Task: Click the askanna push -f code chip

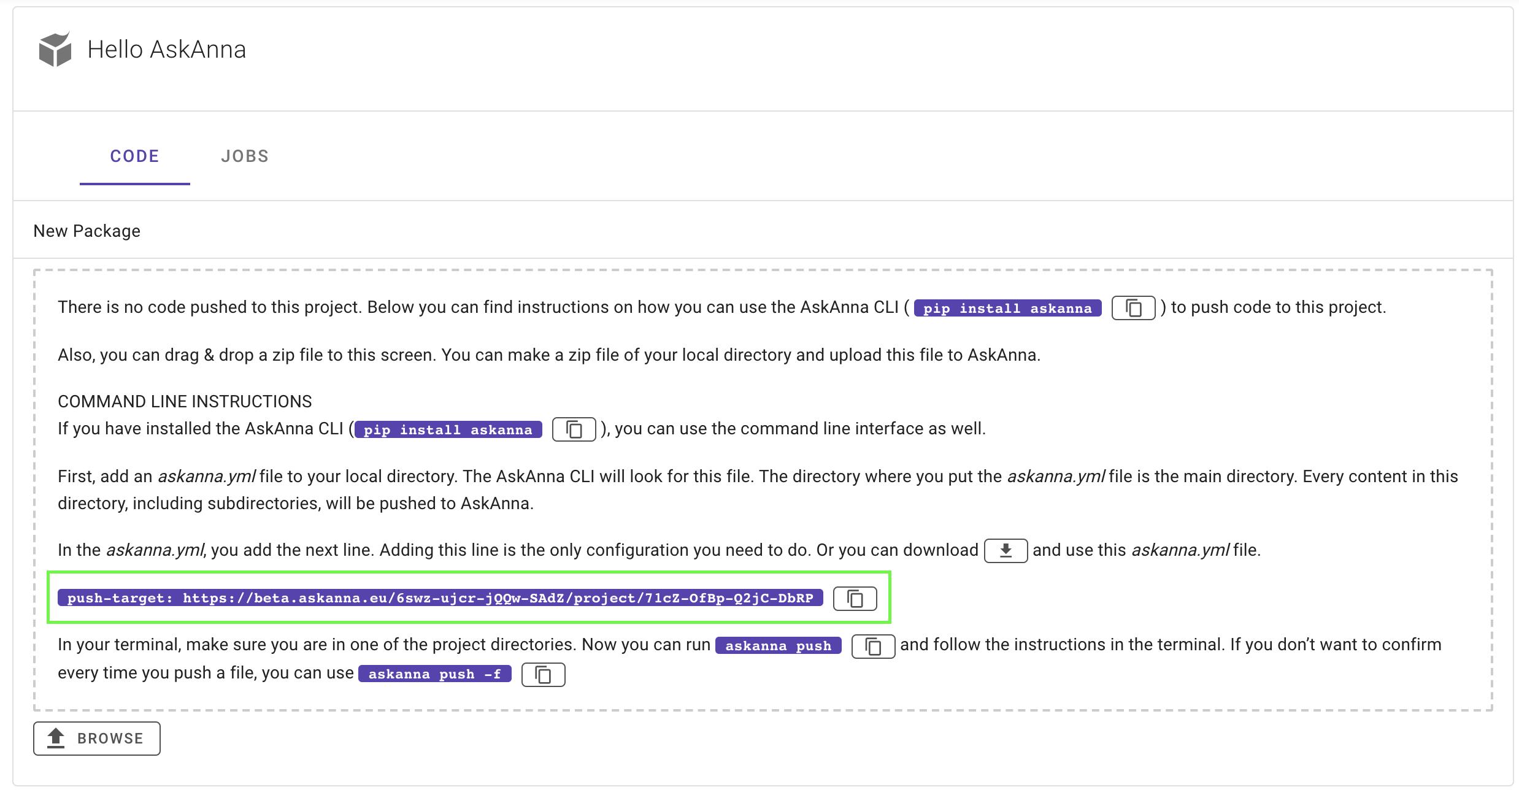Action: coord(434,674)
